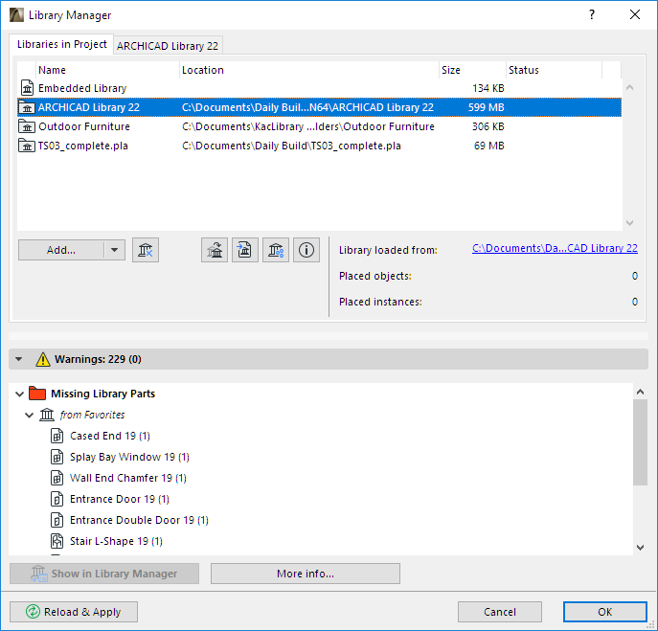Select Cased End 19 (1) entry
658x631 pixels.
coord(110,436)
